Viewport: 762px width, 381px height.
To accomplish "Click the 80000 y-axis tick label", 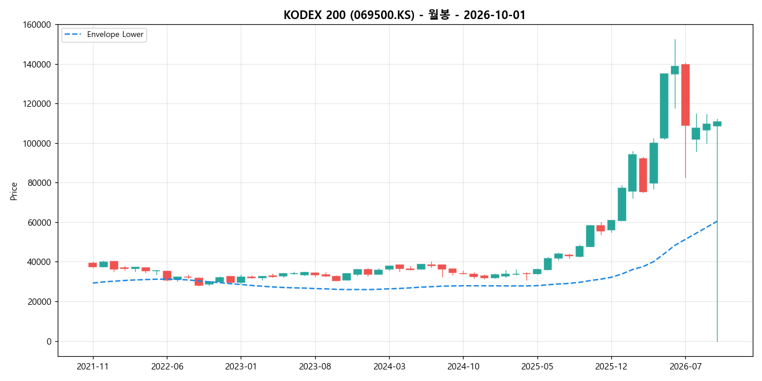I will click(39, 183).
